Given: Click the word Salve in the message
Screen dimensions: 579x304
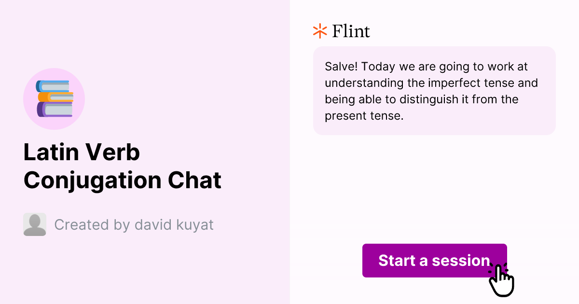Looking at the screenshot, I should click(x=339, y=67).
